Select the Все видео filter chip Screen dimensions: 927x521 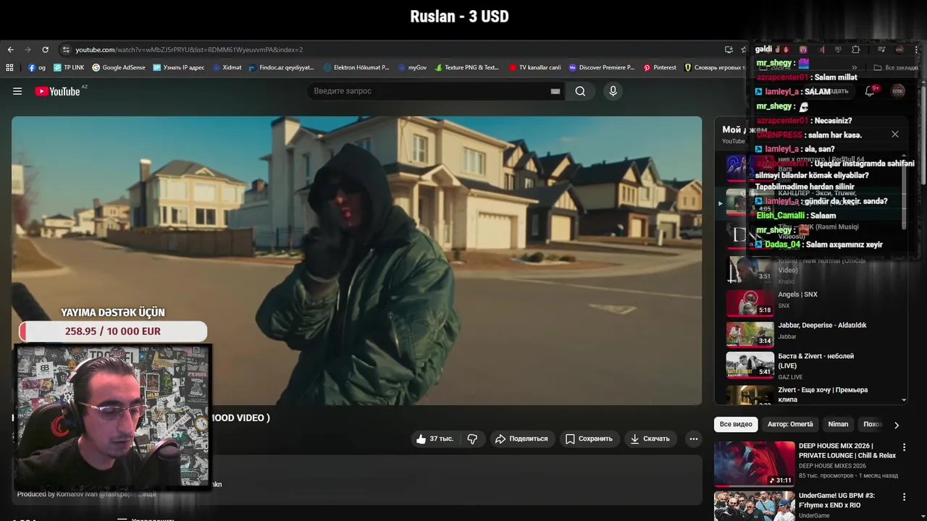click(736, 424)
